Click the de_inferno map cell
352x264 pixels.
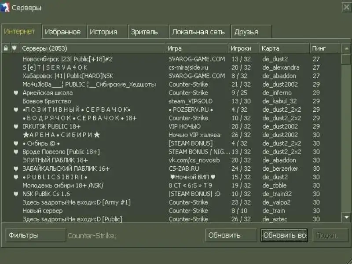tap(277, 93)
